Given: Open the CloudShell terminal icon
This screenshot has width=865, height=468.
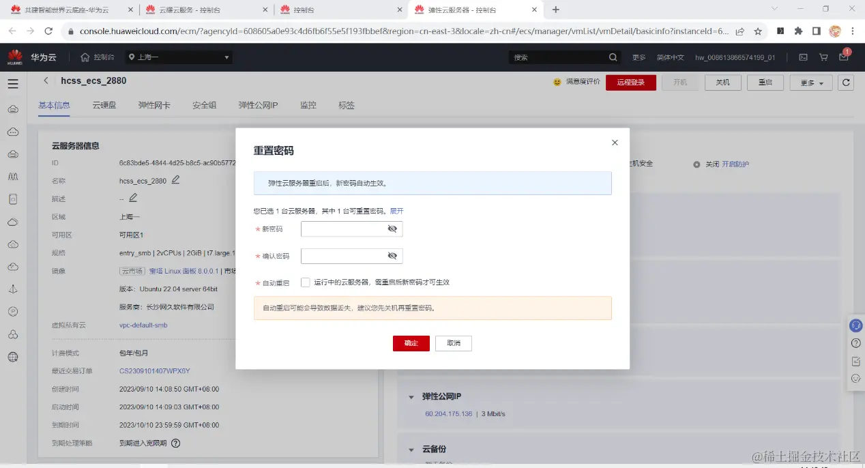Looking at the screenshot, I should (803, 57).
